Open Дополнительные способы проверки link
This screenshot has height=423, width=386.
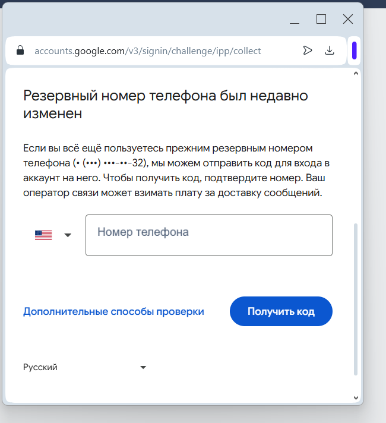click(x=113, y=311)
